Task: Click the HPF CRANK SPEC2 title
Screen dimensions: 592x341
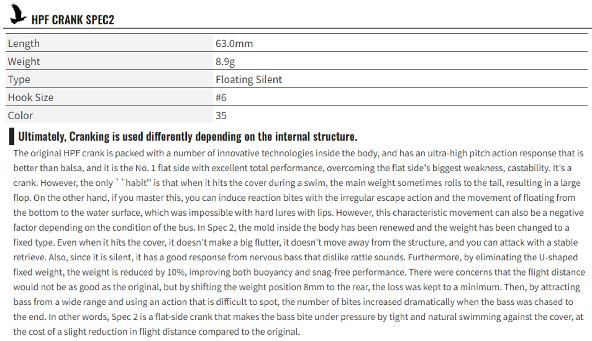Action: tap(73, 20)
